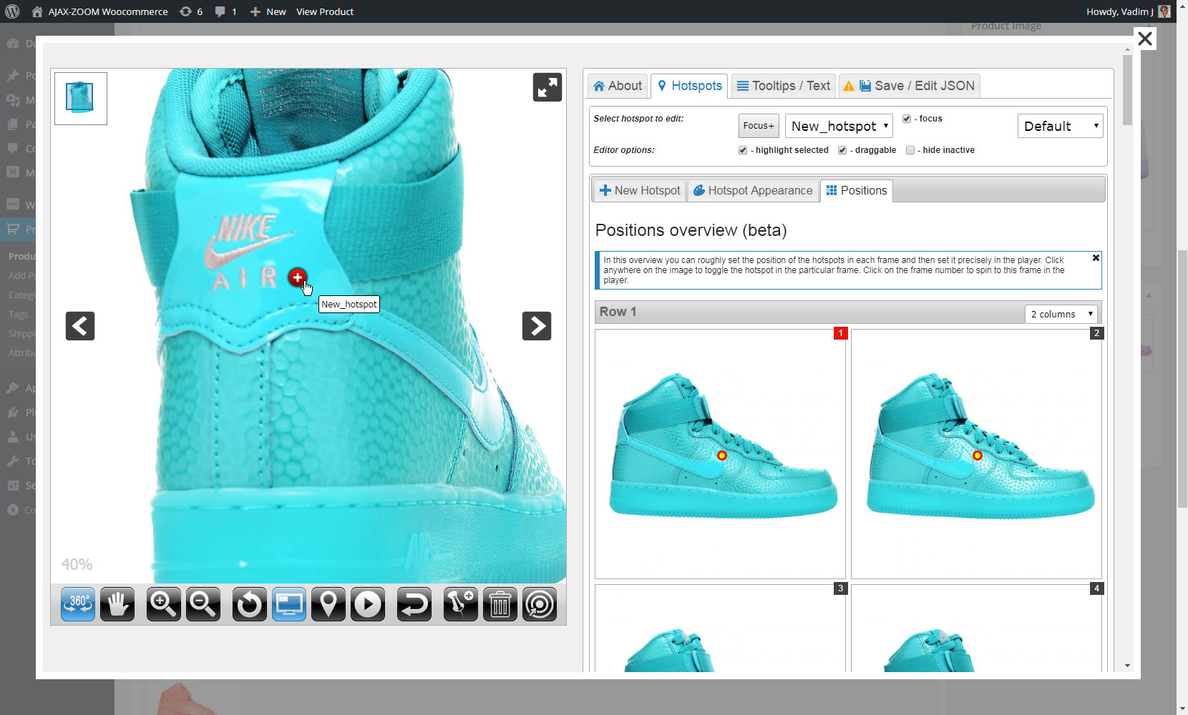Toggle the image map monitor icon
The height and width of the screenshot is (715, 1188).
[x=289, y=605]
